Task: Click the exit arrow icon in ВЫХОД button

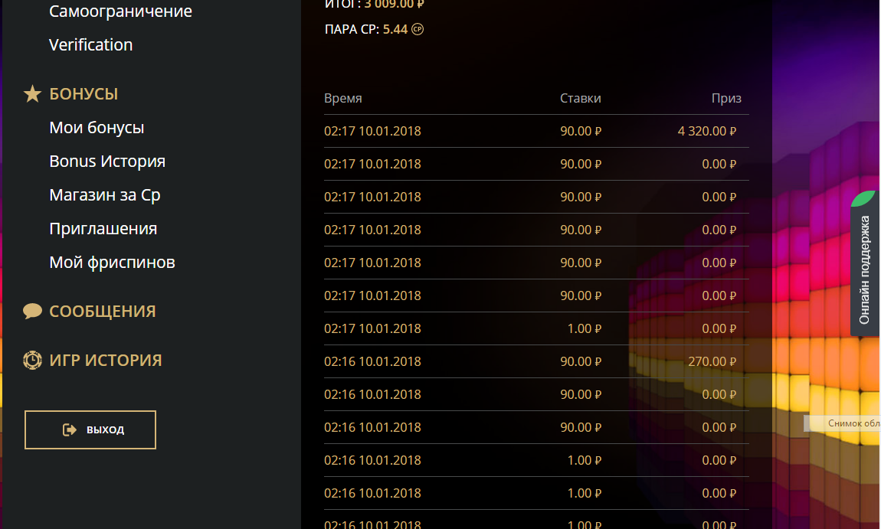Action: [x=70, y=429]
